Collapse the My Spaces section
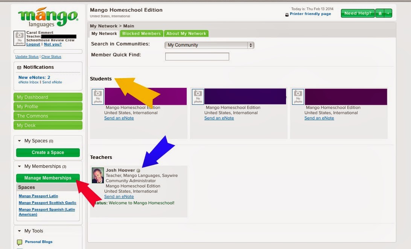The width and height of the screenshot is (411, 249). [x=20, y=141]
